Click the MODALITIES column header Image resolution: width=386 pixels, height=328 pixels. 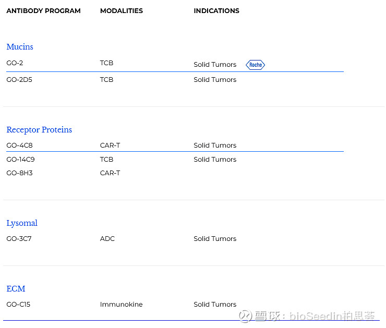point(121,11)
